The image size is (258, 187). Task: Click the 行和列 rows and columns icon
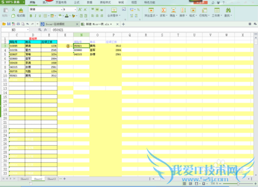tap(204, 10)
